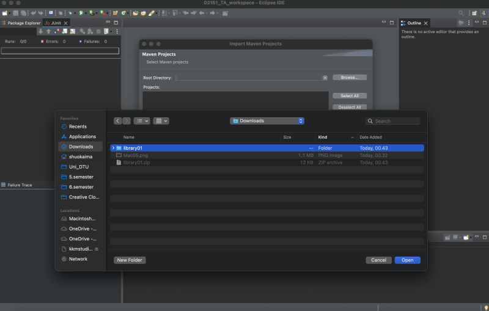Toggle JUnit Scroll Lock icon
This screenshot has height=311, width=489.
click(x=72, y=31)
